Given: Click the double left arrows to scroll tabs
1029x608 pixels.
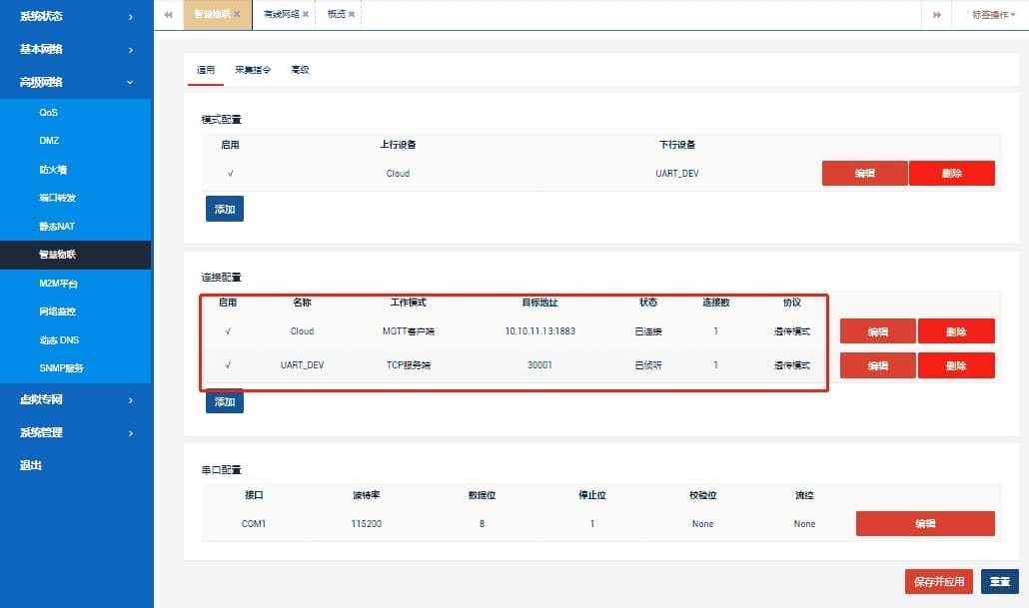Looking at the screenshot, I should coord(167,15).
